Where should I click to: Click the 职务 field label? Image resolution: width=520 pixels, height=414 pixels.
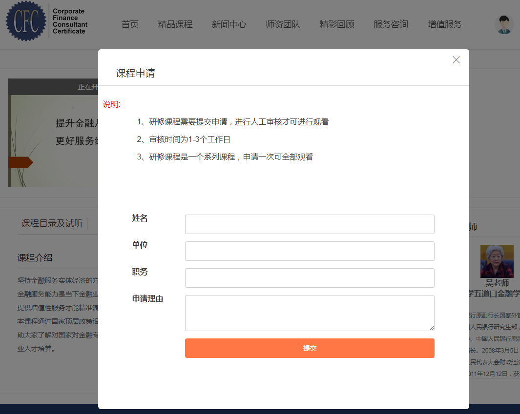click(140, 272)
